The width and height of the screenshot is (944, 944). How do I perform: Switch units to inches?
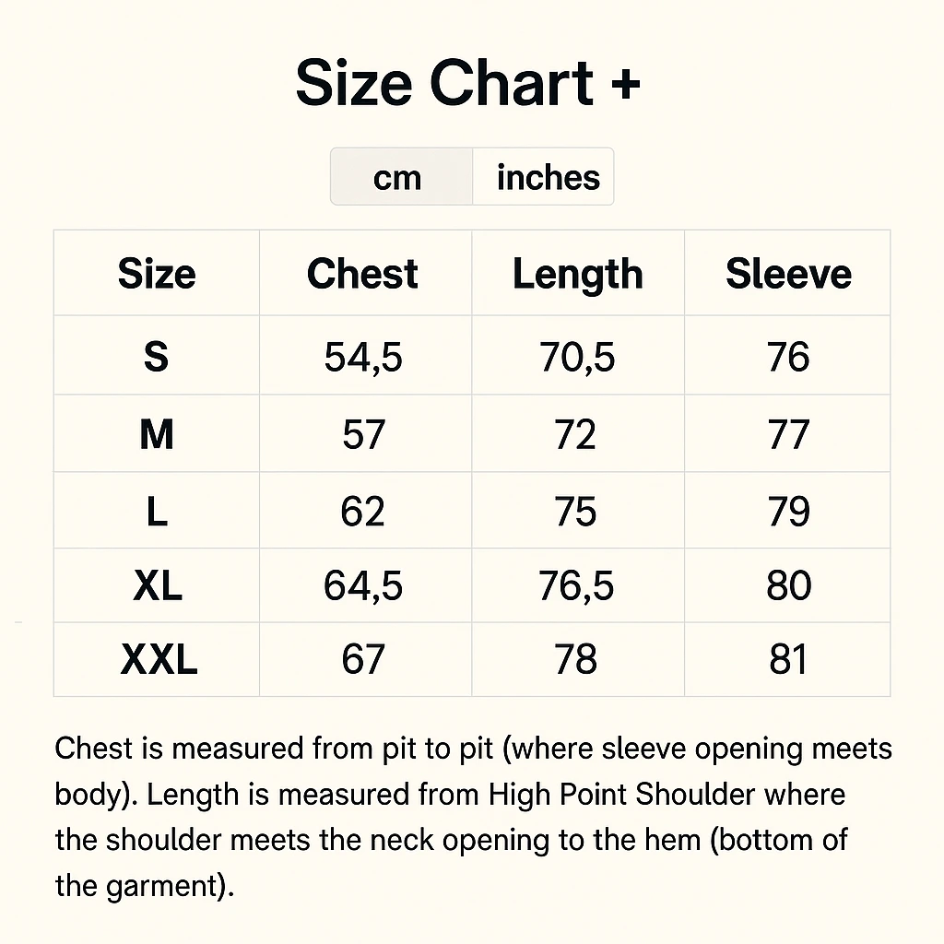click(543, 176)
